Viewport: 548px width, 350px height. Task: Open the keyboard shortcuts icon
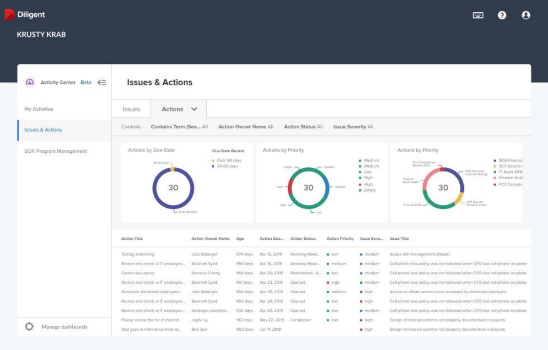[478, 15]
